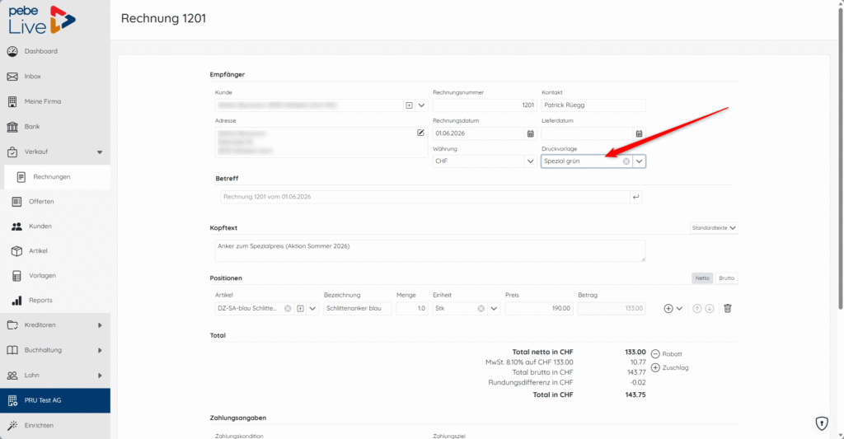Expand the Währung CHF dropdown
This screenshot has height=439, width=844.
point(530,161)
